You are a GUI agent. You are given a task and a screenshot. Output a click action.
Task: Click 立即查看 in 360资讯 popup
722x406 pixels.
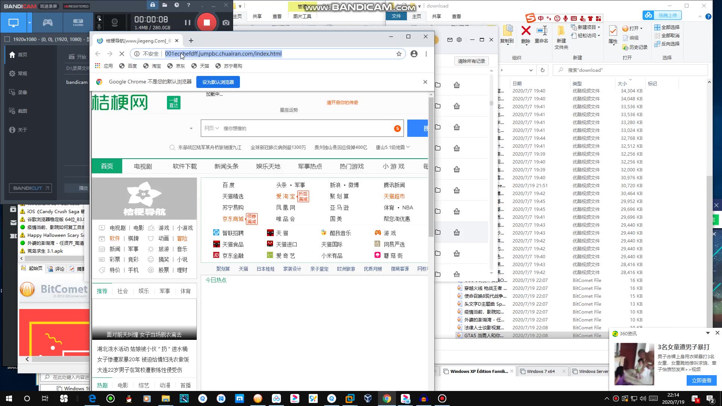point(701,380)
